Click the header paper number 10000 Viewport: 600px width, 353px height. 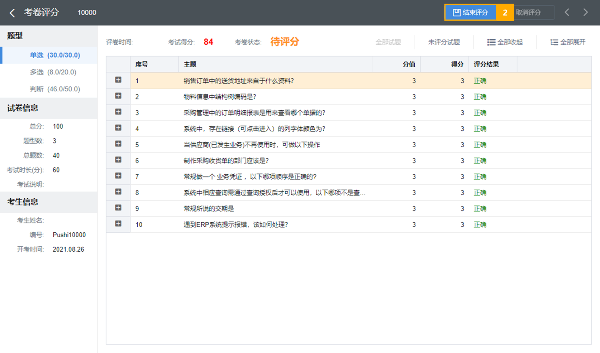pyautogui.click(x=87, y=12)
